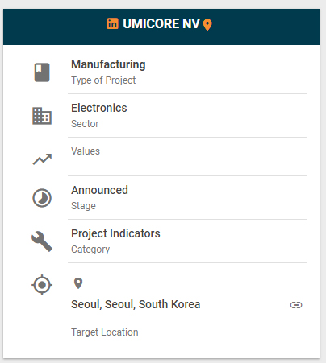This screenshot has width=326, height=363.
Task: Select the Manufacturing project type text
Action: pyautogui.click(x=108, y=64)
